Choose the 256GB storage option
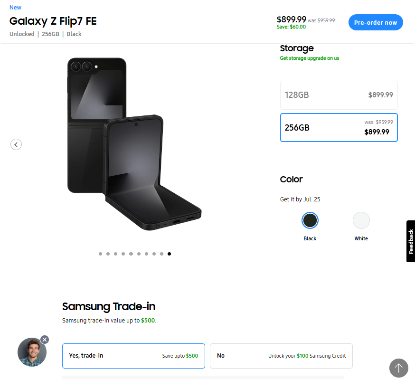This screenshot has height=379, width=415. (x=339, y=127)
